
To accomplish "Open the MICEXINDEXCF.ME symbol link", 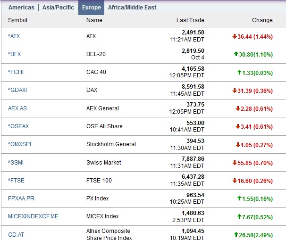I will click(33, 216).
